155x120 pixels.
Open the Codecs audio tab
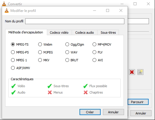[x=84, y=33]
